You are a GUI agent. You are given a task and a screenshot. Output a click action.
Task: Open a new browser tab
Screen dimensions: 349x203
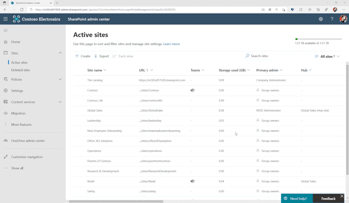point(57,3)
